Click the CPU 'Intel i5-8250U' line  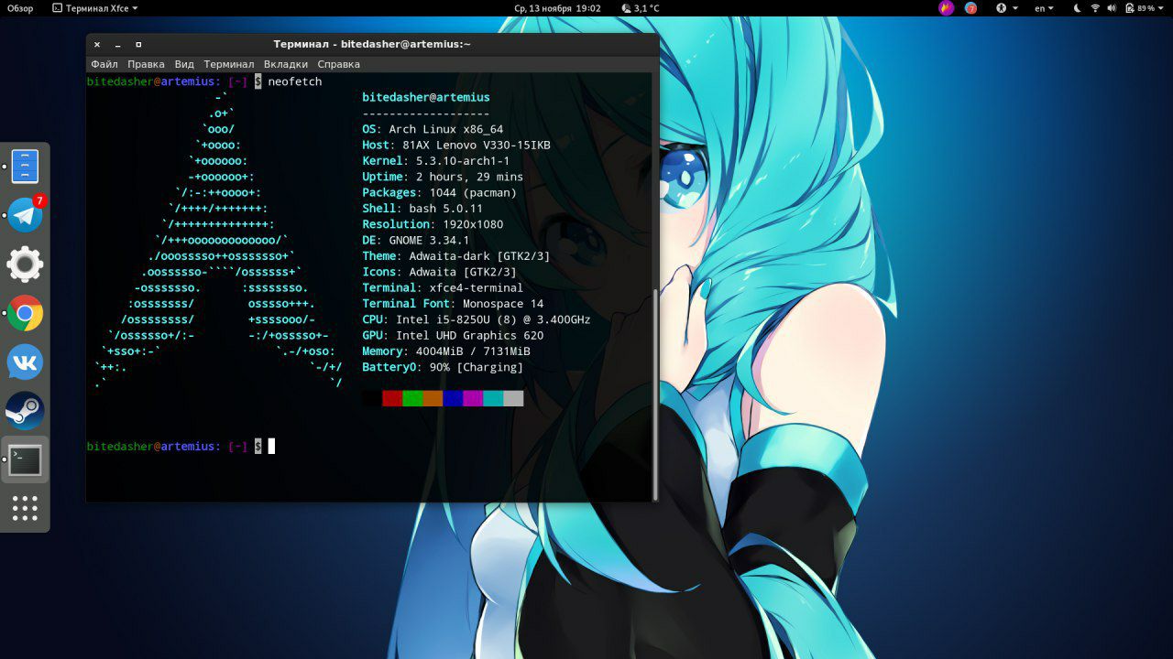coord(477,319)
